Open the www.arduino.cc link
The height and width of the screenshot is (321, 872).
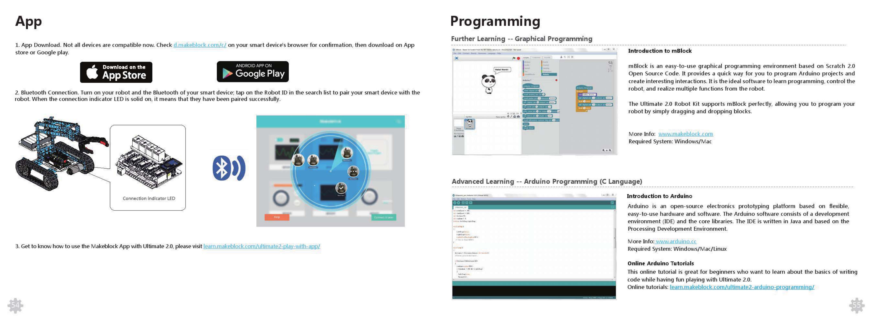675,241
